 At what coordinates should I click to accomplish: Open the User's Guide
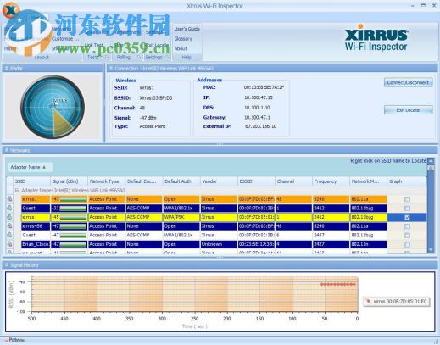coord(187,29)
